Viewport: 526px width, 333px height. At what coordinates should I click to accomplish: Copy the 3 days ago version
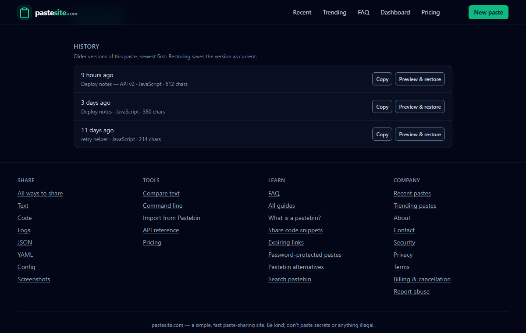tap(382, 107)
